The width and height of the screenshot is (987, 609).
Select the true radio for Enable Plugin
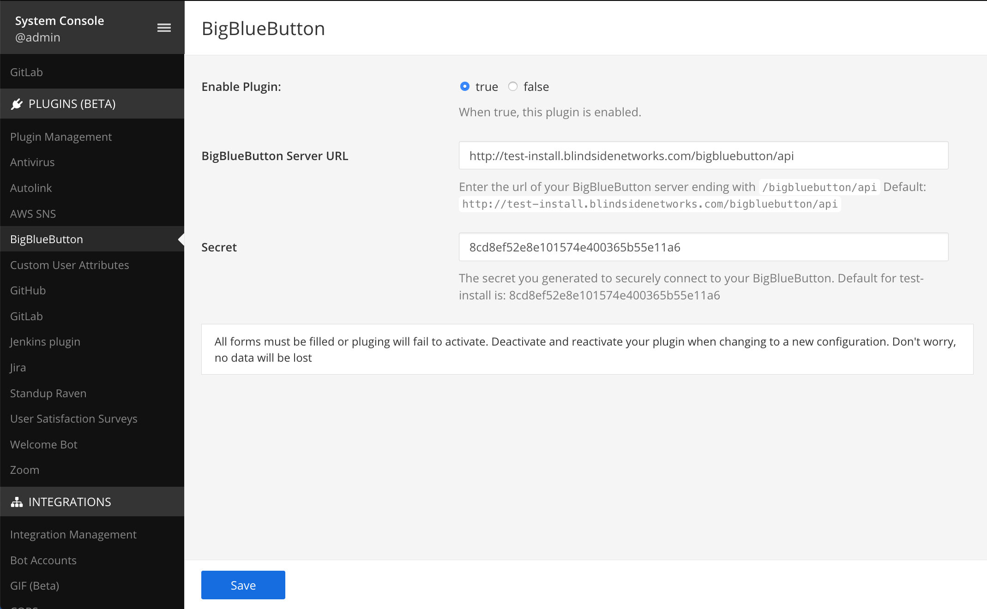coord(465,86)
